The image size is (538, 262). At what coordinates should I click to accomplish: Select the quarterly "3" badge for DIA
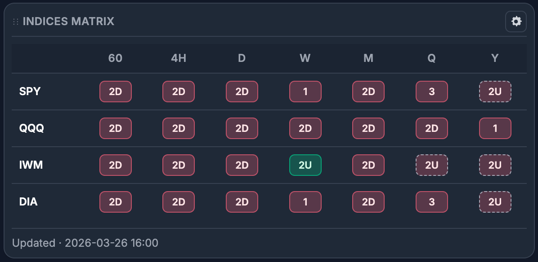point(431,202)
